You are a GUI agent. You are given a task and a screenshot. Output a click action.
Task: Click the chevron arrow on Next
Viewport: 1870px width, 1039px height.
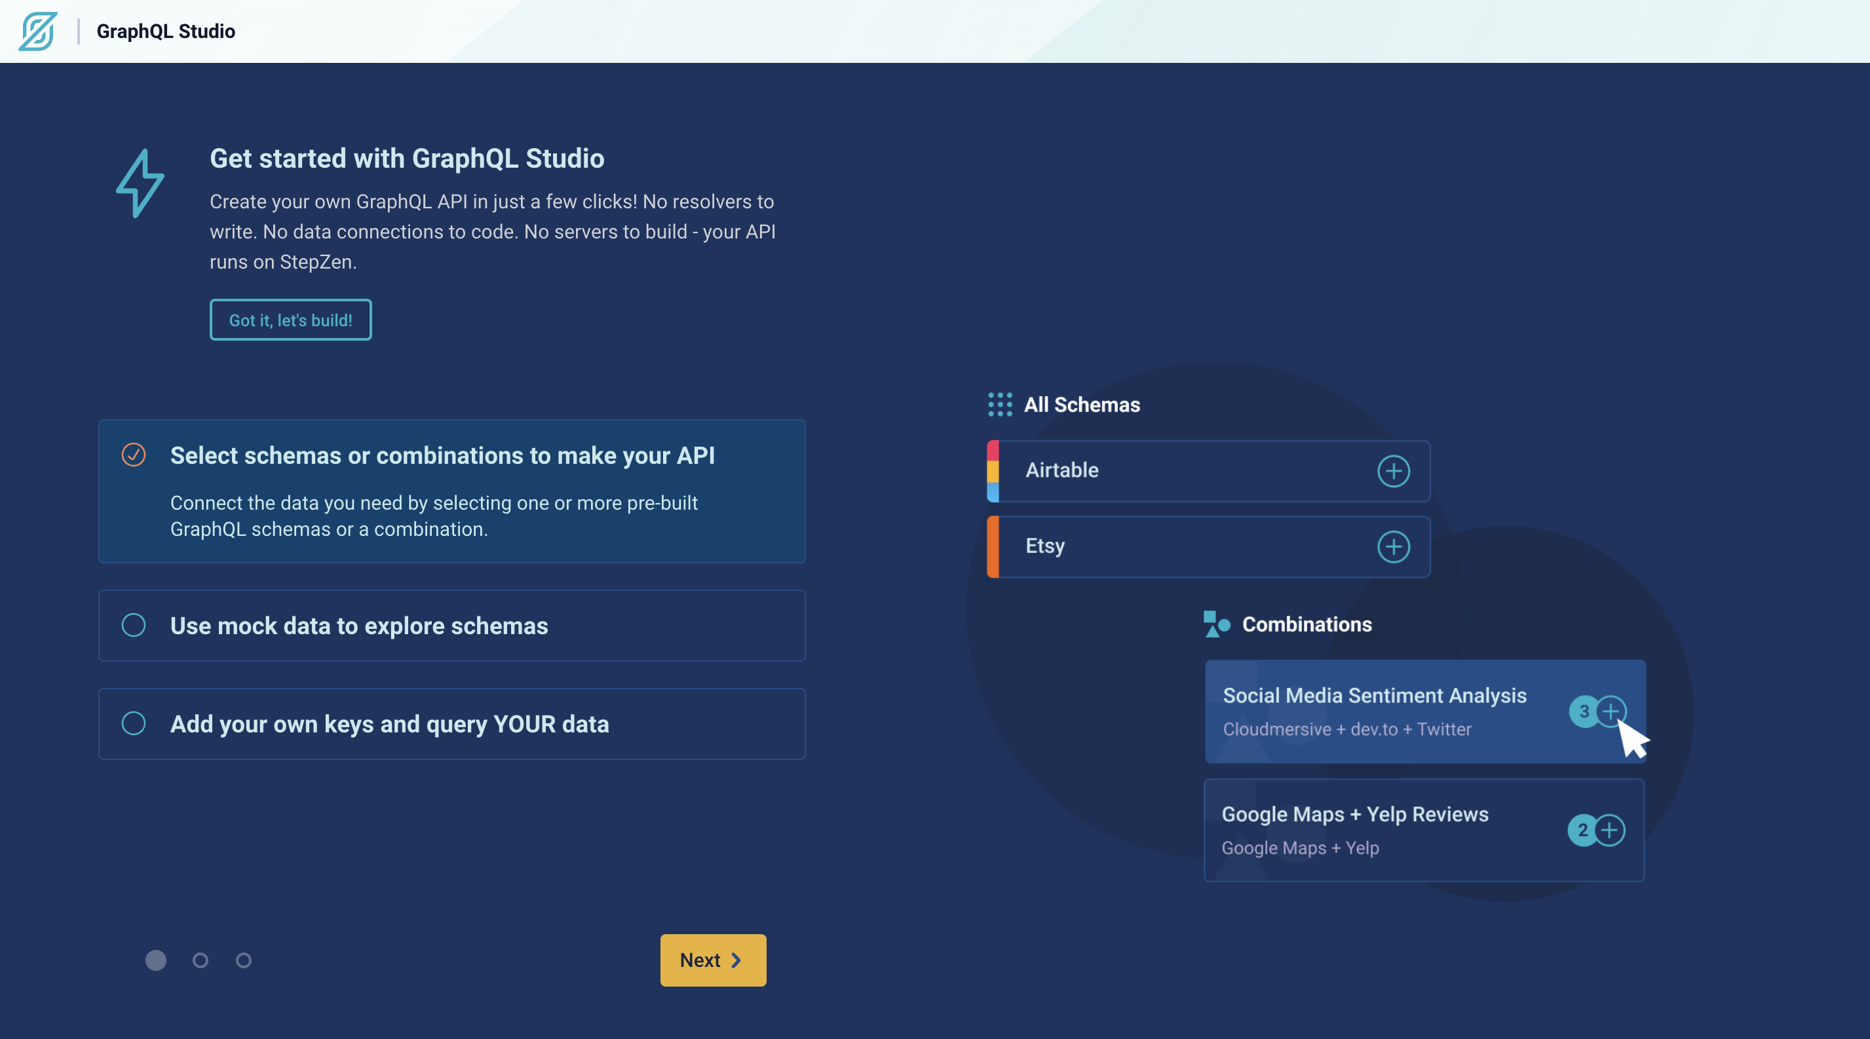[x=736, y=960]
